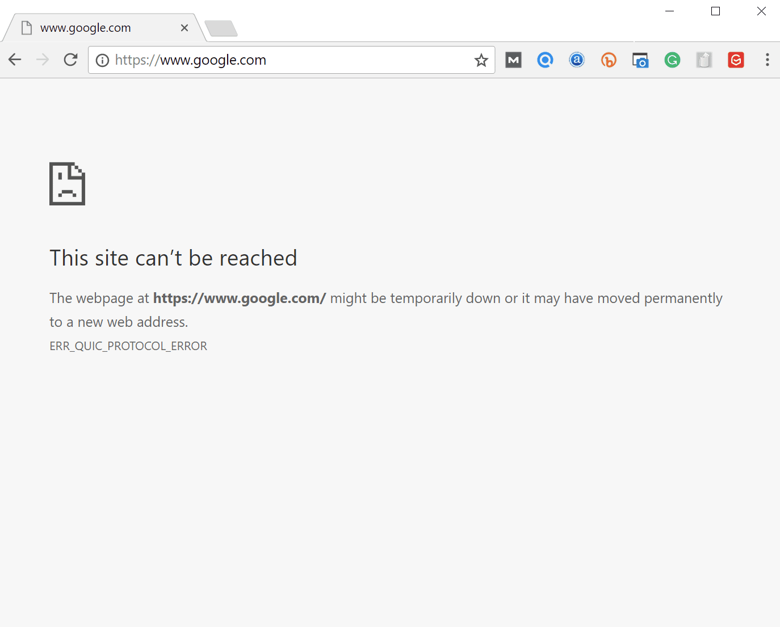Click the Bitly extension icon
Screen dimensions: 780x627
click(x=609, y=60)
